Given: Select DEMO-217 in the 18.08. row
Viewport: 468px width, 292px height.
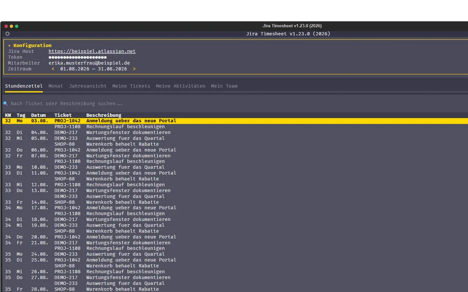Looking at the screenshot, I should pyautogui.click(x=66, y=219).
